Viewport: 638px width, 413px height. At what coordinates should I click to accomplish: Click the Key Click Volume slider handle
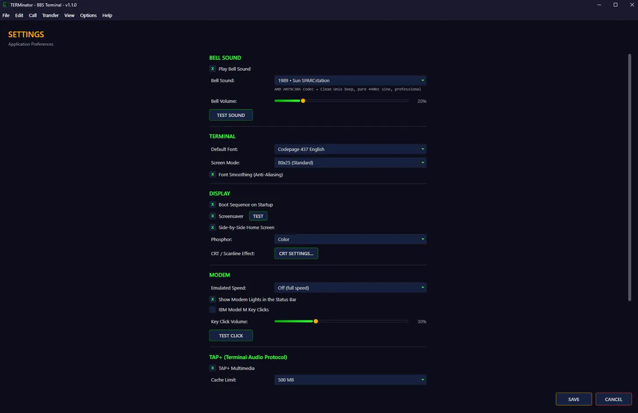(x=316, y=321)
